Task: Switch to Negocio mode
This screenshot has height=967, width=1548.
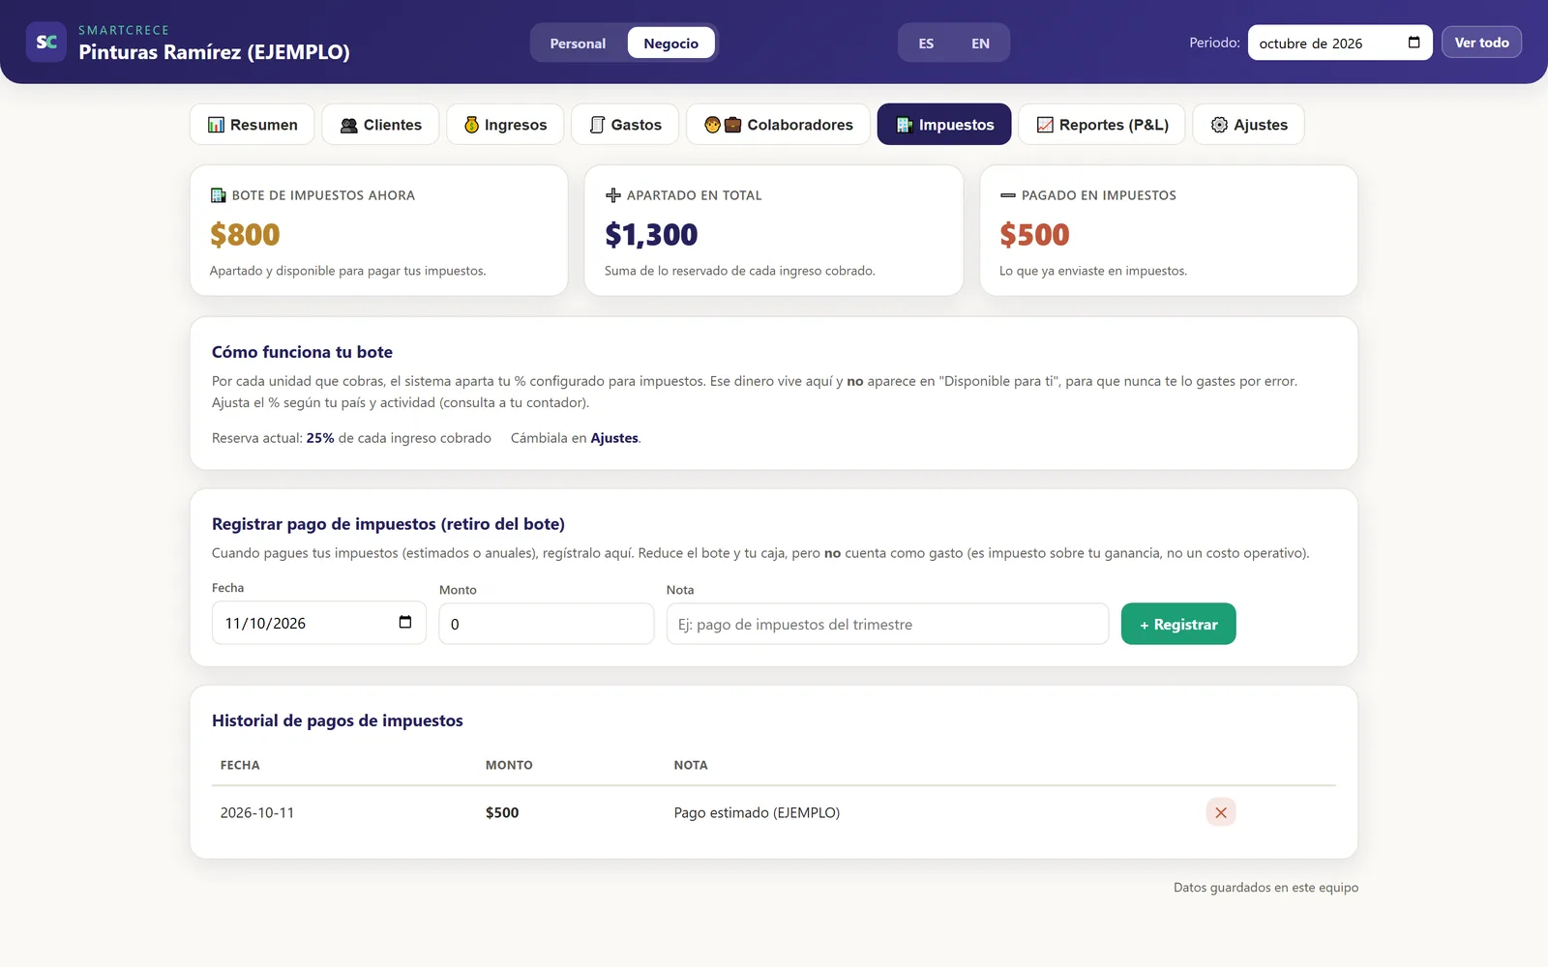Action: coord(670,44)
